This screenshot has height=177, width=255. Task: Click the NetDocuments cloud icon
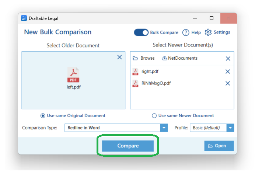[164, 58]
